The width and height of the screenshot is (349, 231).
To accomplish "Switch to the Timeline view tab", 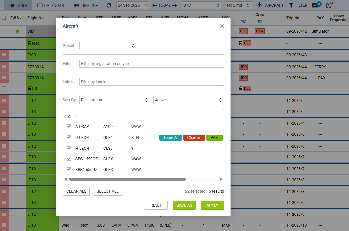I will 86,5.
